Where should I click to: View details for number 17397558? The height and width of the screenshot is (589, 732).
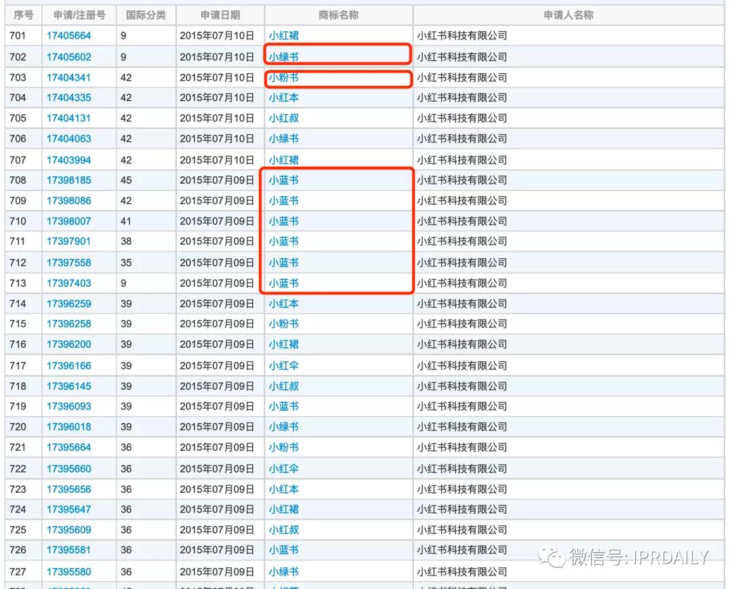[x=68, y=263]
